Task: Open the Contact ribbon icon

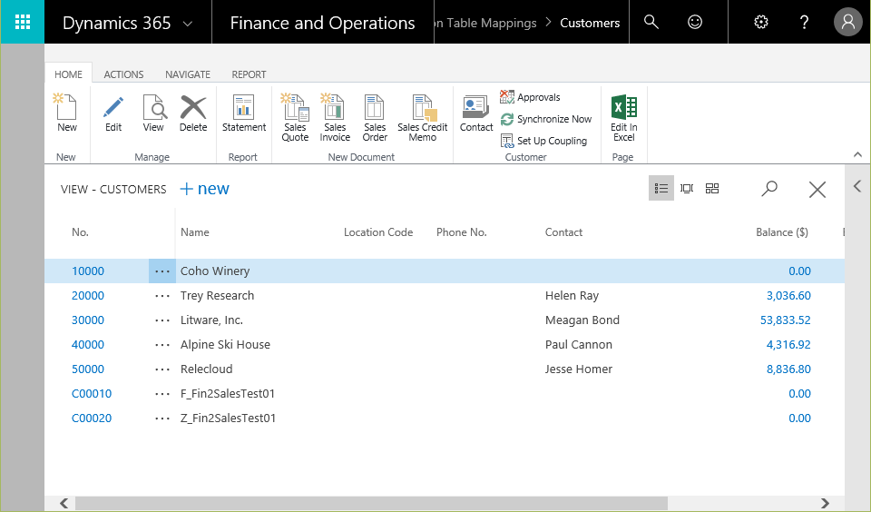Action: [476, 113]
